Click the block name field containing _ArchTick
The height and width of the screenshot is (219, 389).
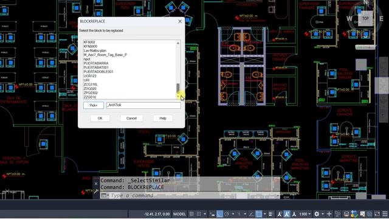143,105
